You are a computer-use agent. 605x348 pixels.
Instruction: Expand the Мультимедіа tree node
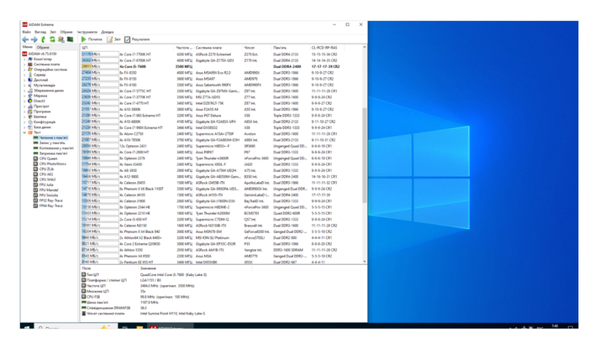(24, 85)
